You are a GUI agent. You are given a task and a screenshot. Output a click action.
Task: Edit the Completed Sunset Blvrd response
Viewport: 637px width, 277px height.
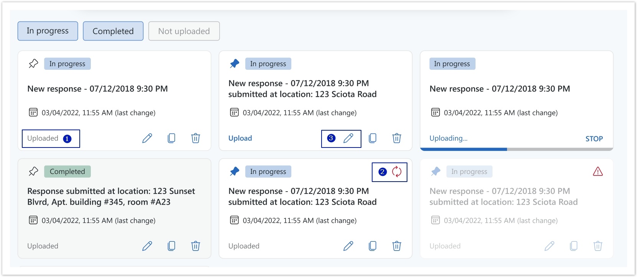(x=147, y=246)
